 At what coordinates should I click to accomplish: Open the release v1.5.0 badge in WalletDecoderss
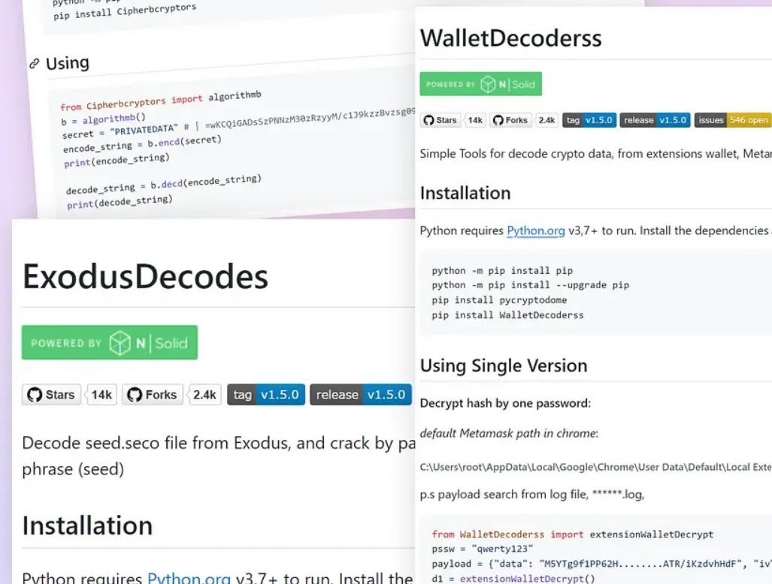point(655,120)
